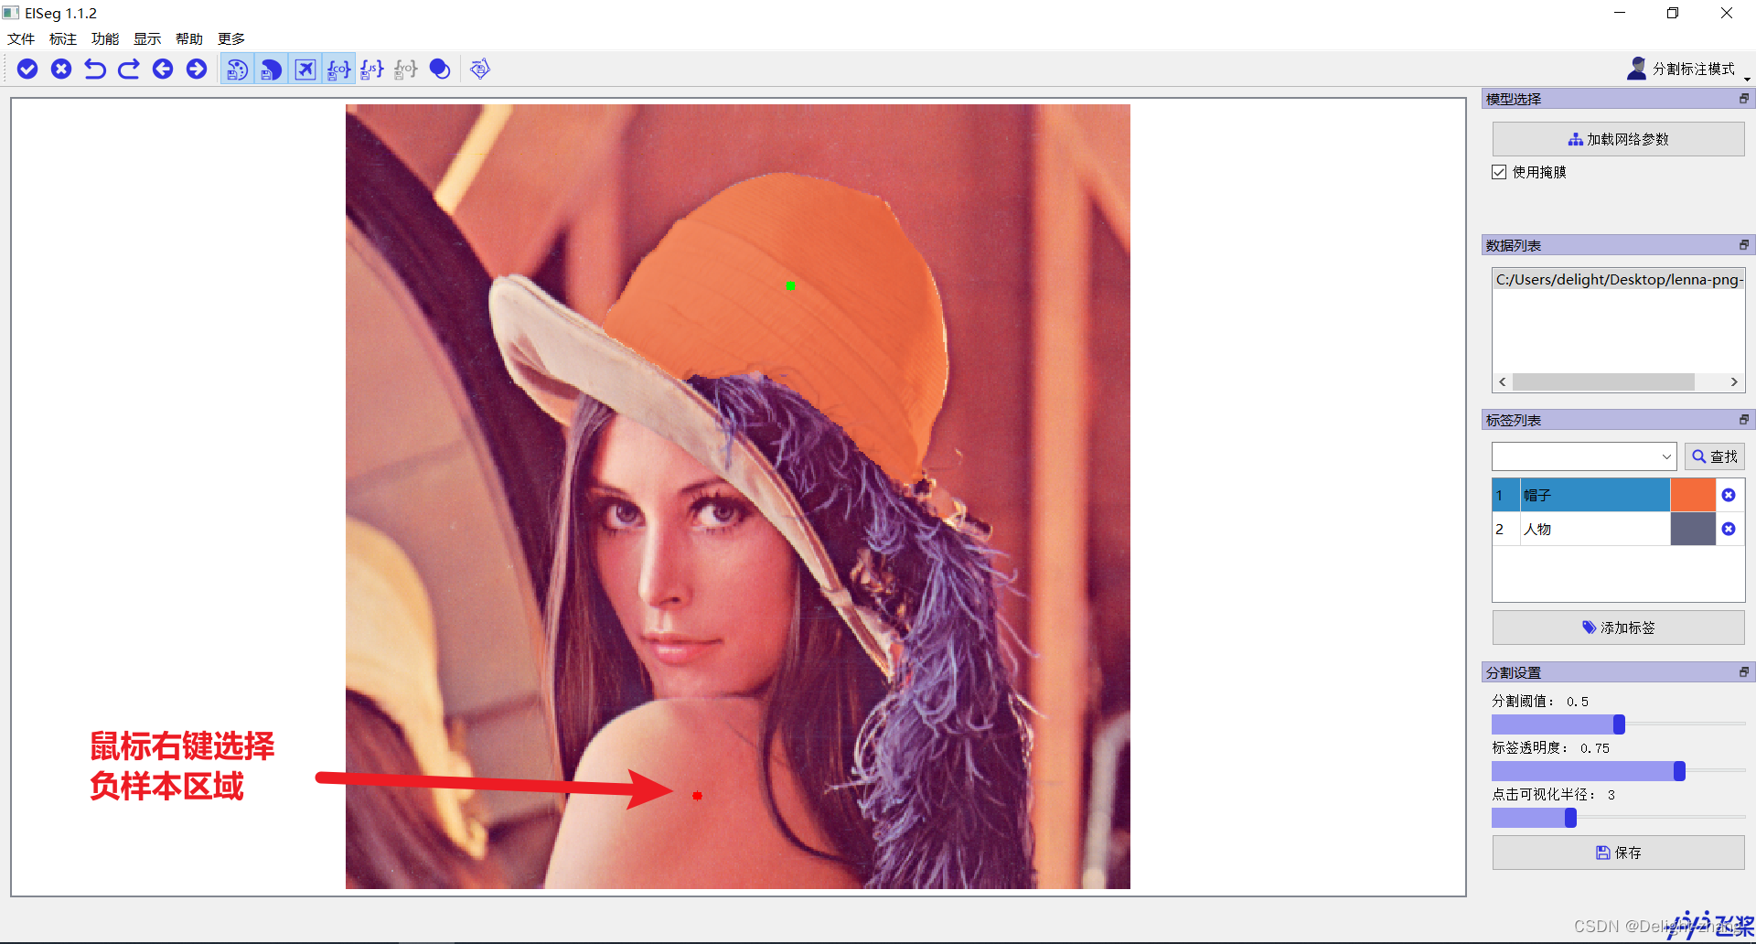Toggle JSON format save icon
The width and height of the screenshot is (1756, 944).
click(372, 69)
